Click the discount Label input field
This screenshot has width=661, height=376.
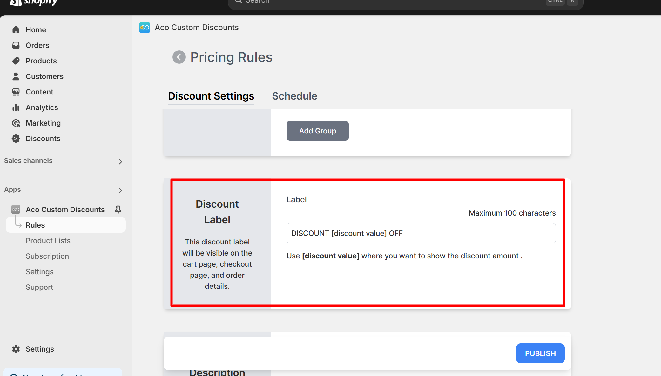click(x=421, y=233)
